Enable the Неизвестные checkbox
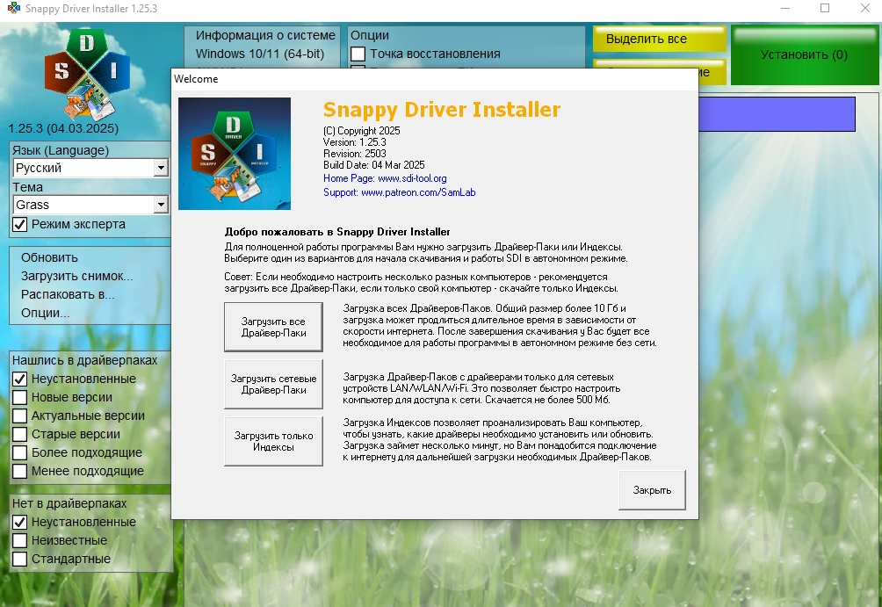Image resolution: width=882 pixels, height=607 pixels. pos(20,540)
